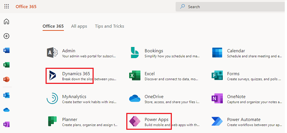Switch to the All apps tab
The image size is (287, 133).
coord(79,26)
